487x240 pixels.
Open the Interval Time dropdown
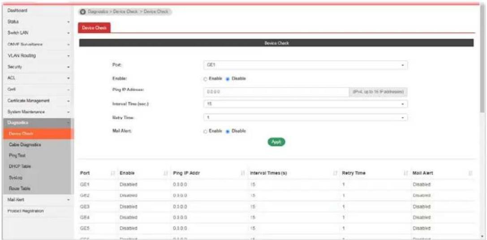point(305,104)
